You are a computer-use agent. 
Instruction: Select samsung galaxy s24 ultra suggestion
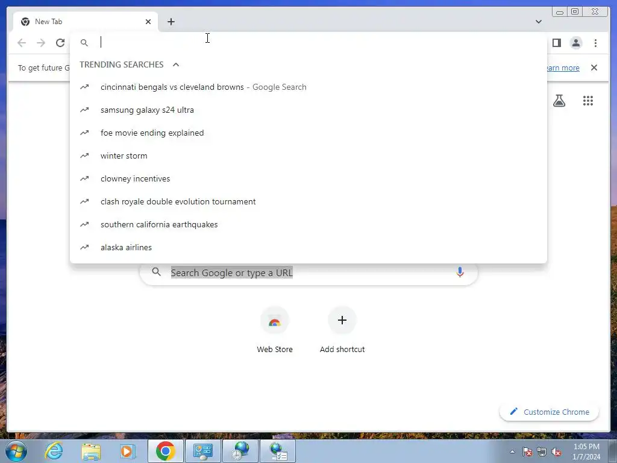click(308, 110)
